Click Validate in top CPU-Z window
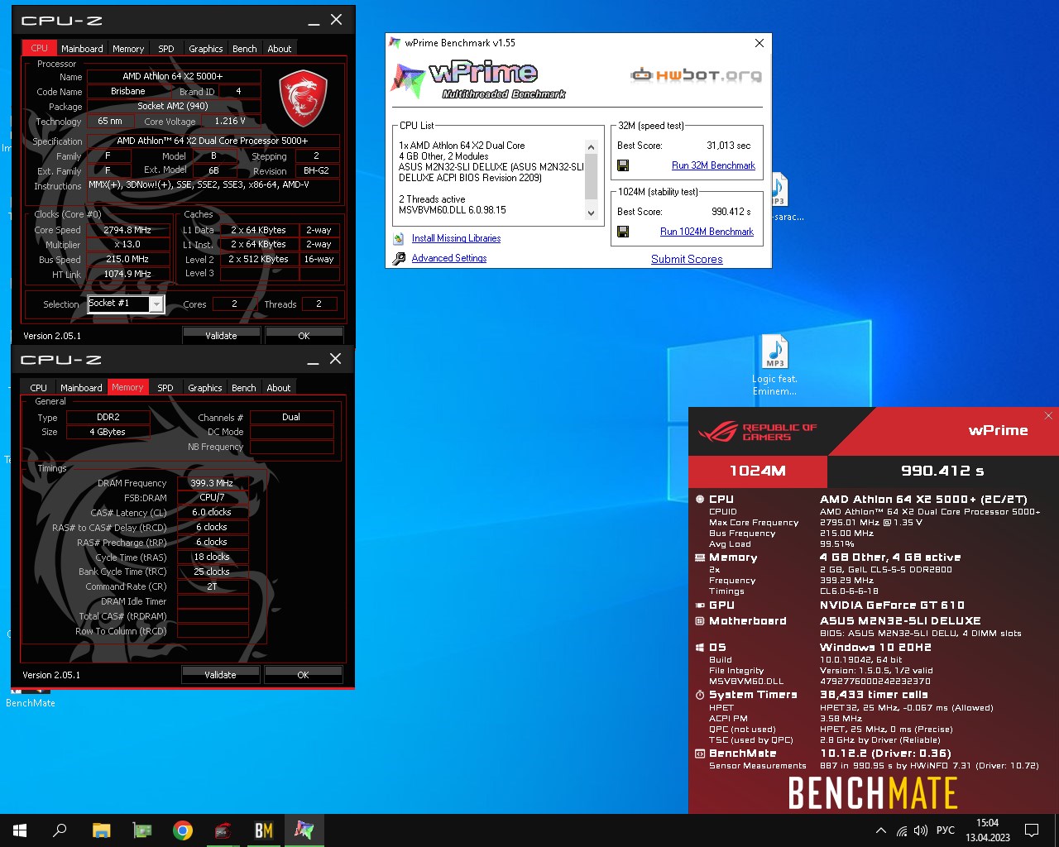 pos(221,335)
